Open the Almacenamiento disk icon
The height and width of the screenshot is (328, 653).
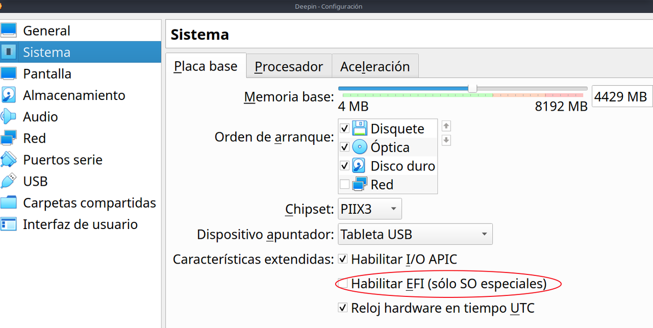[x=9, y=95]
